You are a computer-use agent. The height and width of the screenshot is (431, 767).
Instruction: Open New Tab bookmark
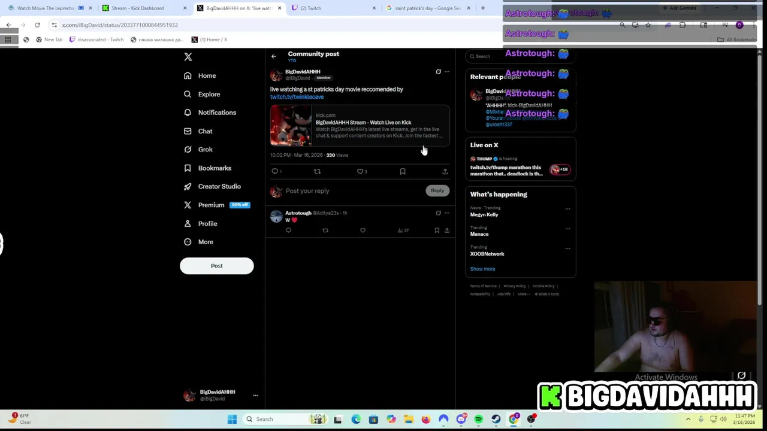point(49,40)
